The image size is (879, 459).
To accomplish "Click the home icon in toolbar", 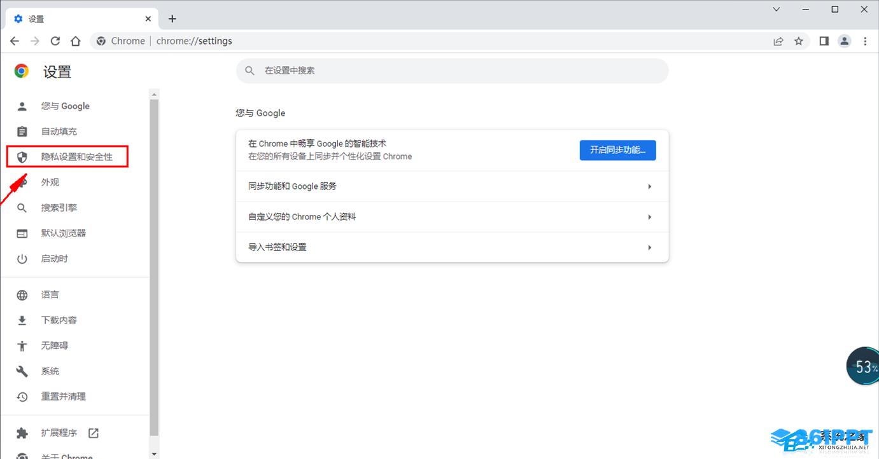I will point(76,41).
